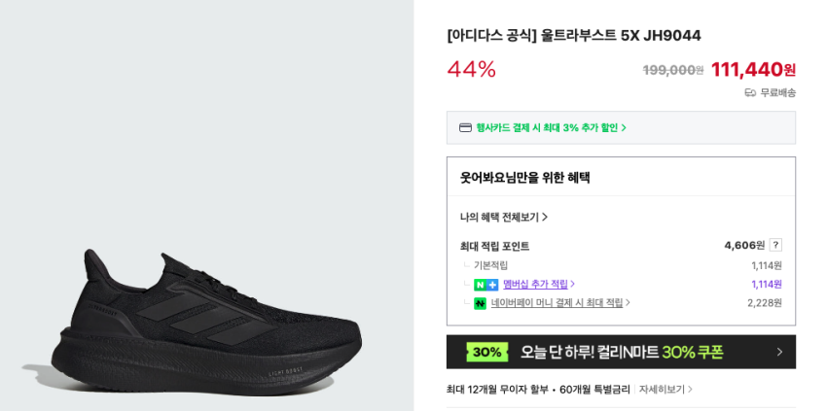Click the sale price 111,440원

pos(753,69)
